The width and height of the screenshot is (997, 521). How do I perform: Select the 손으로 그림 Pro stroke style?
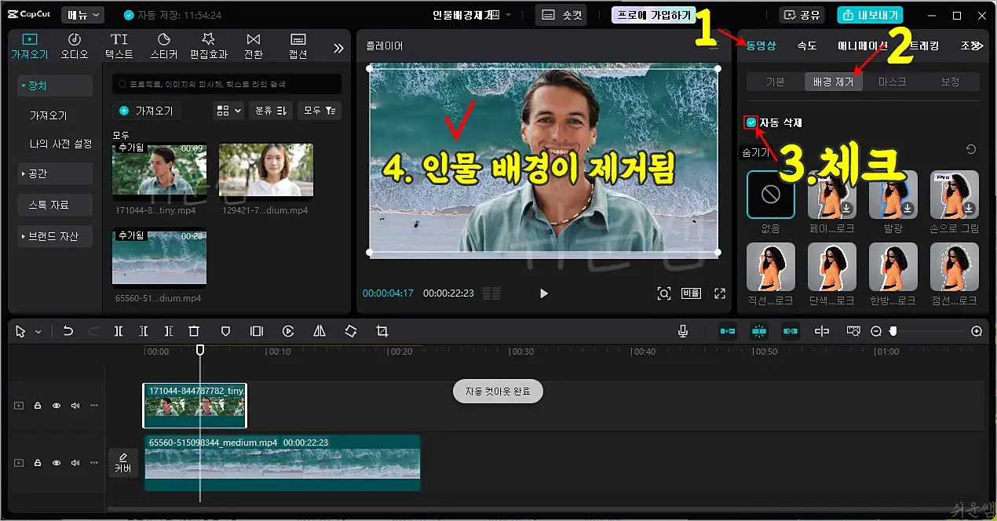coord(955,195)
